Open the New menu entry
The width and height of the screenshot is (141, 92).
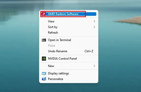point(69,66)
